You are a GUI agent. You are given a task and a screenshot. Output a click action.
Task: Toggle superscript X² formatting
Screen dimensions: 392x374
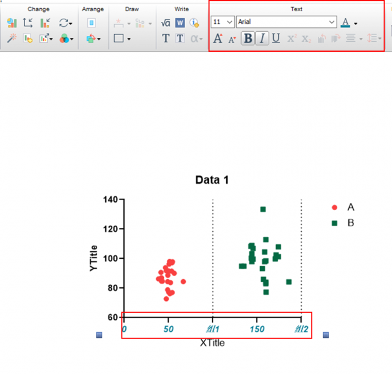292,39
